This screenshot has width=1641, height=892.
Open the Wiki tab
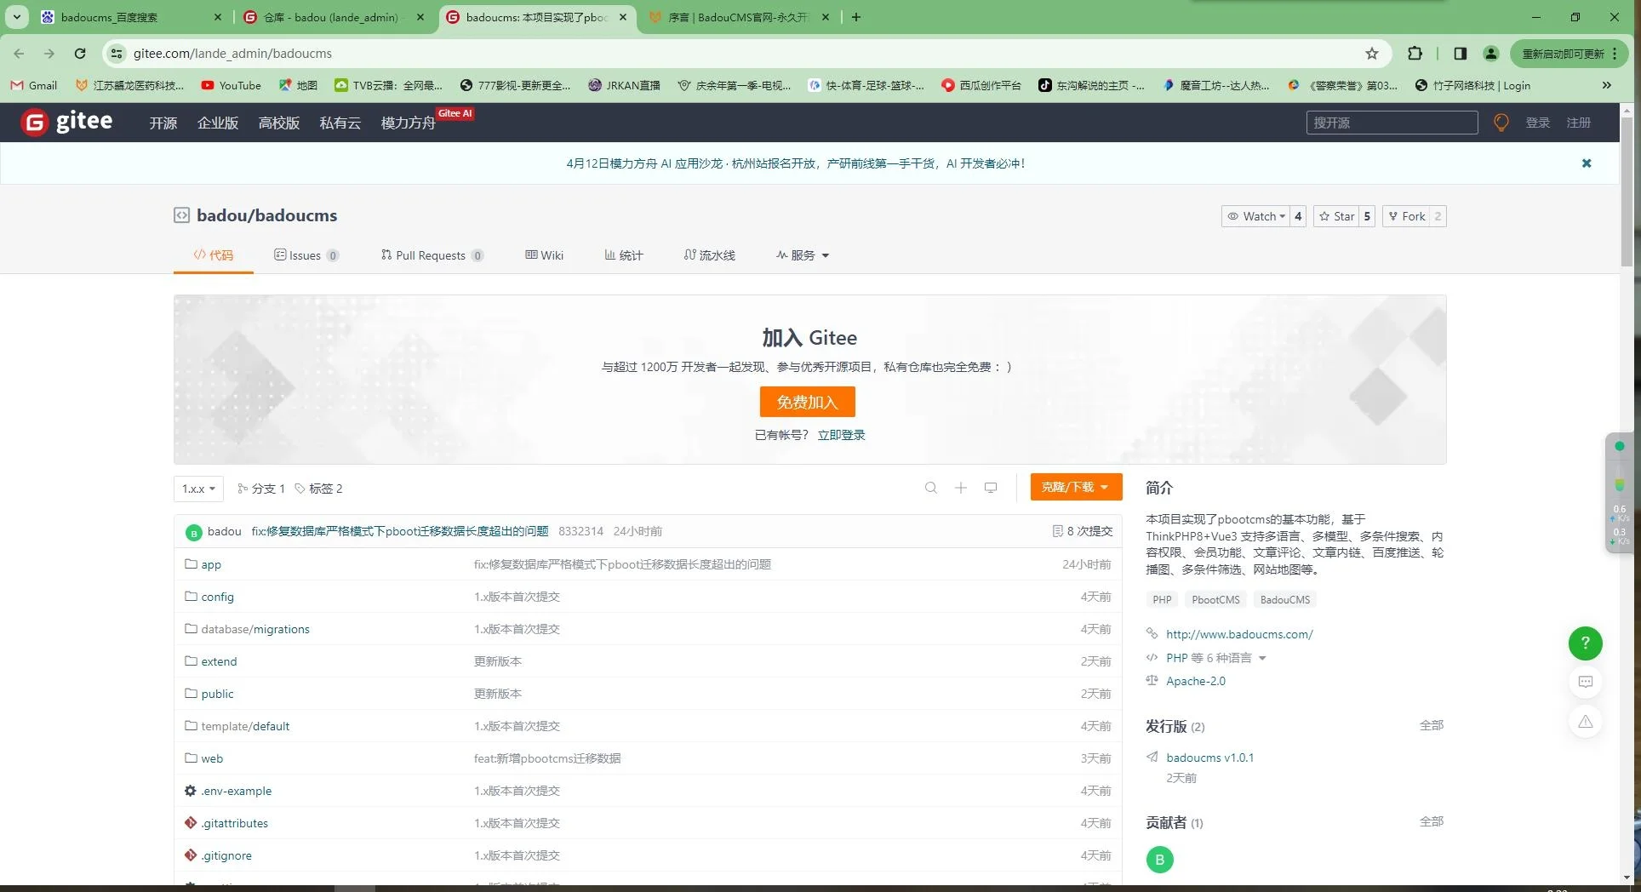click(544, 254)
